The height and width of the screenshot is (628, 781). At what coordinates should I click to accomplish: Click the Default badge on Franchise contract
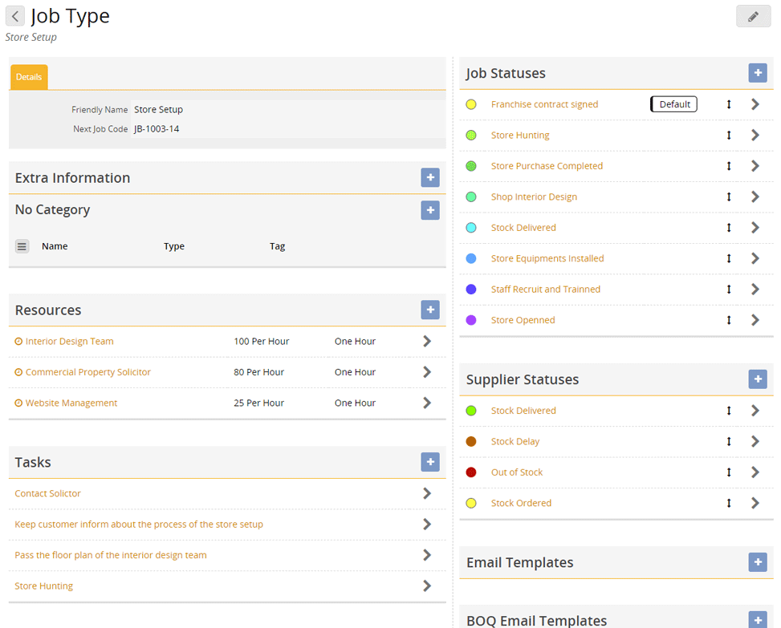[674, 104]
